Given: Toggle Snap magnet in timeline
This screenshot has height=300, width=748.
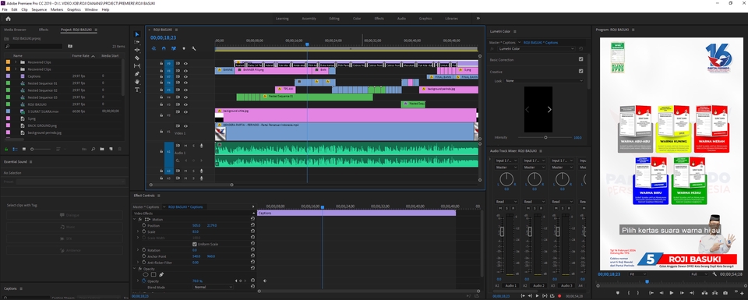Looking at the screenshot, I should click(x=164, y=48).
